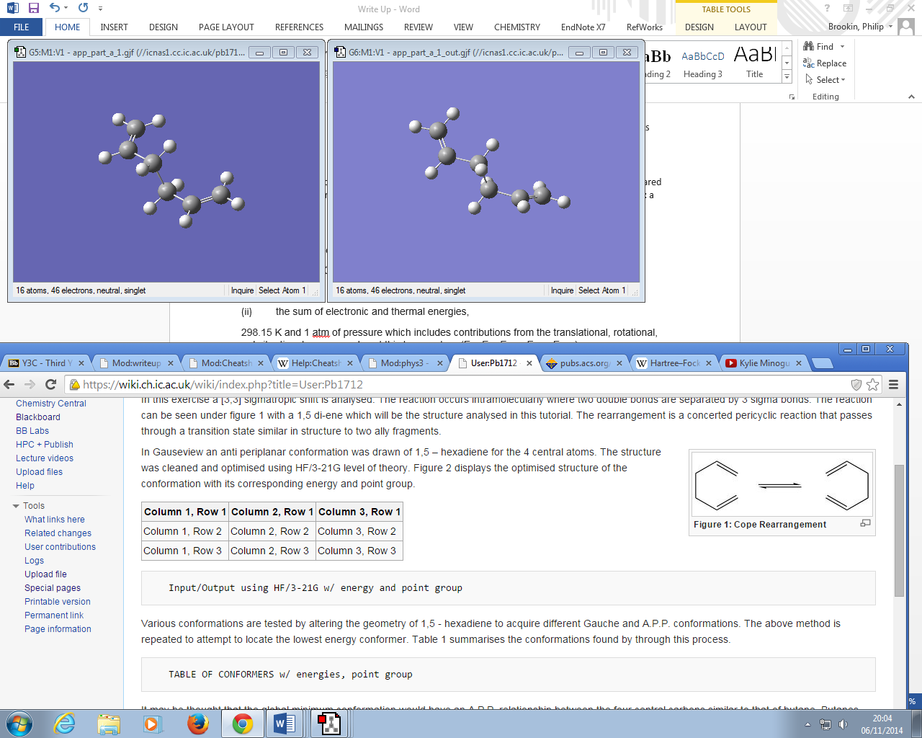The height and width of the screenshot is (738, 922).
Task: Open the Related changes sidebar link
Action: point(58,533)
